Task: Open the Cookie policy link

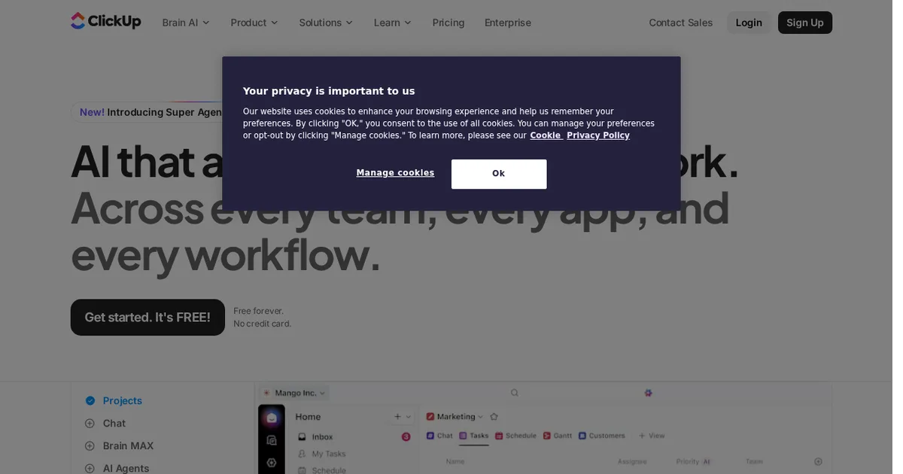Action: point(546,135)
